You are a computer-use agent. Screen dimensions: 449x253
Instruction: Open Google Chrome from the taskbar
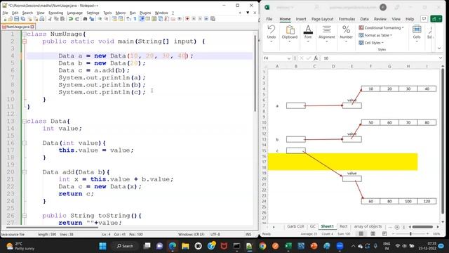[x=262, y=246]
